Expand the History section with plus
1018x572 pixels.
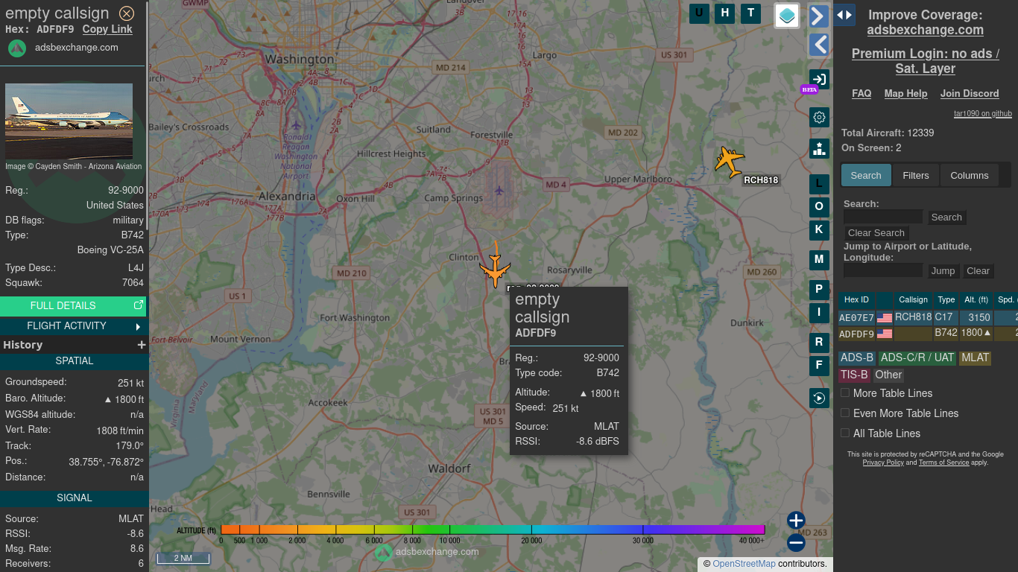point(141,345)
